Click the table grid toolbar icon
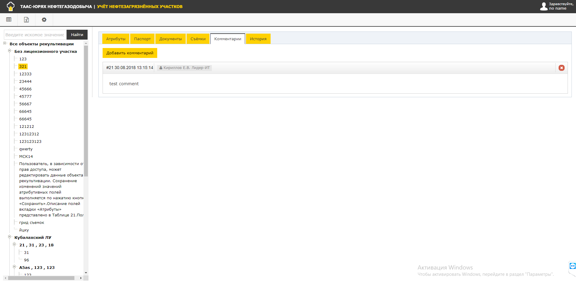 [9, 20]
